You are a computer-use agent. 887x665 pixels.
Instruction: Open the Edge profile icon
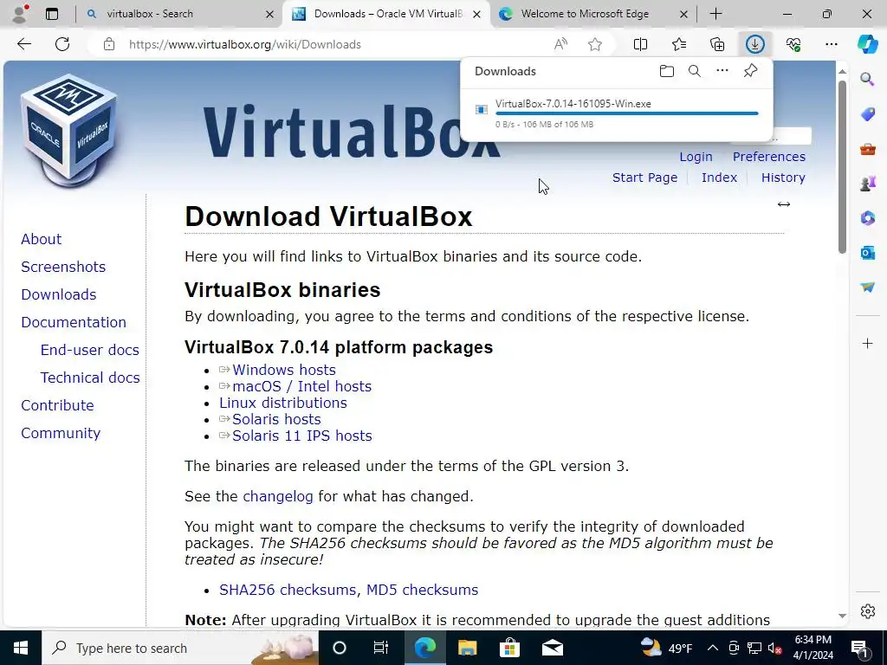click(x=20, y=14)
